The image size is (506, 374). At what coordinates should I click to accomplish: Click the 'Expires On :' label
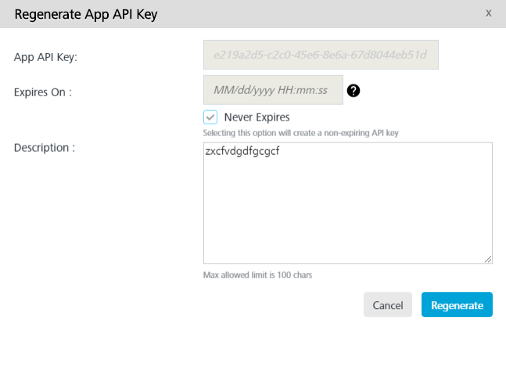(x=43, y=92)
